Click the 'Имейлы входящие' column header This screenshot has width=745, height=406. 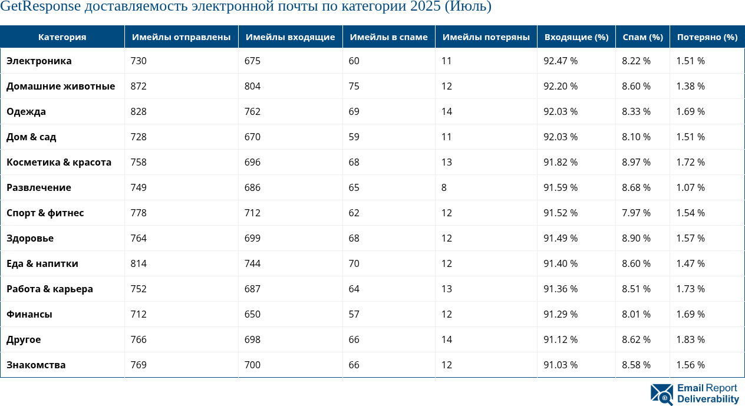pyautogui.click(x=291, y=37)
